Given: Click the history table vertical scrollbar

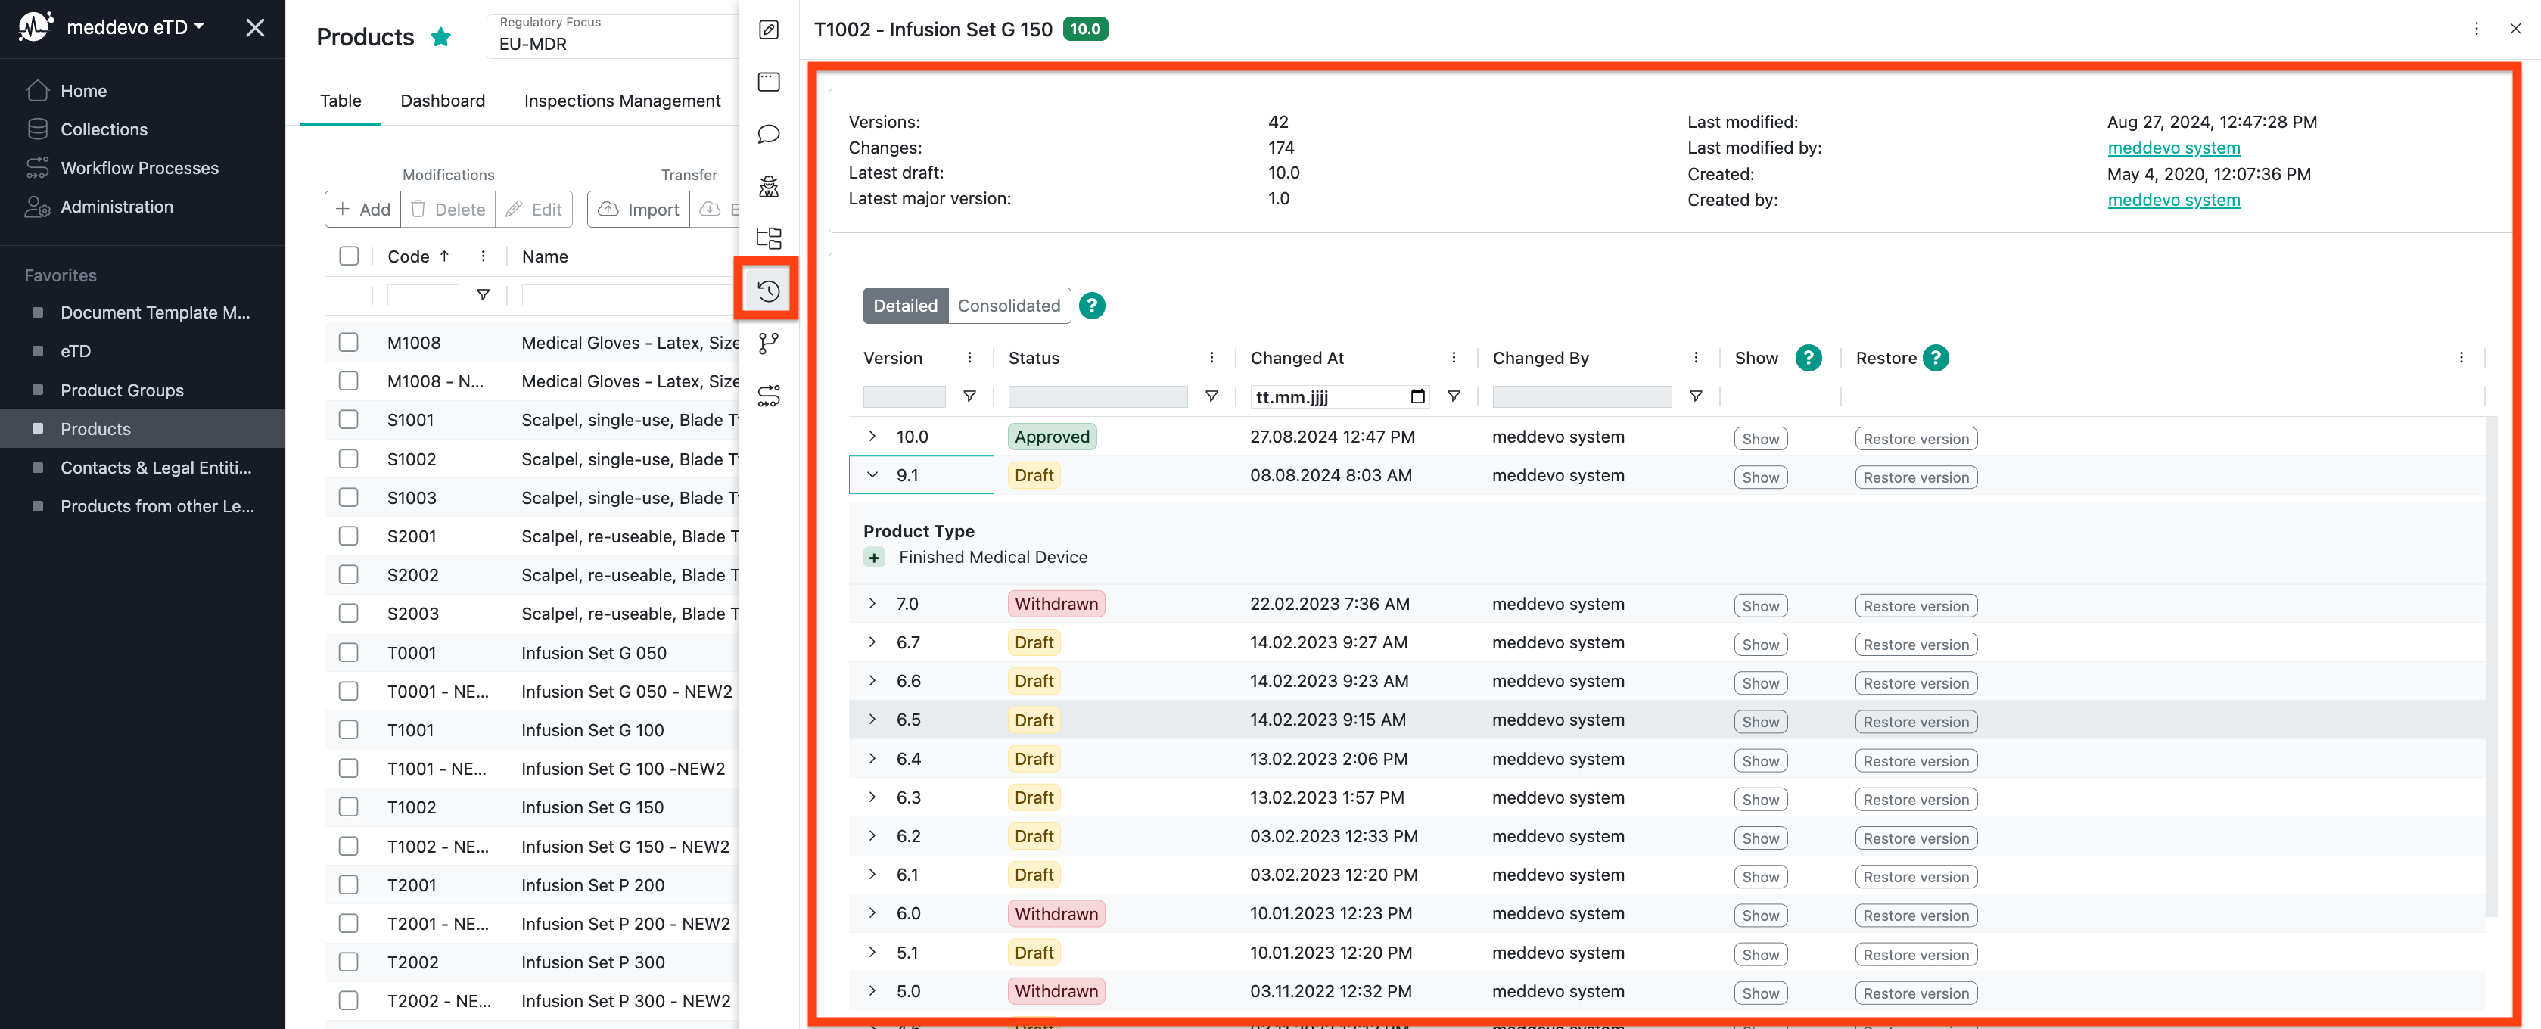Looking at the screenshot, I should tap(2492, 666).
